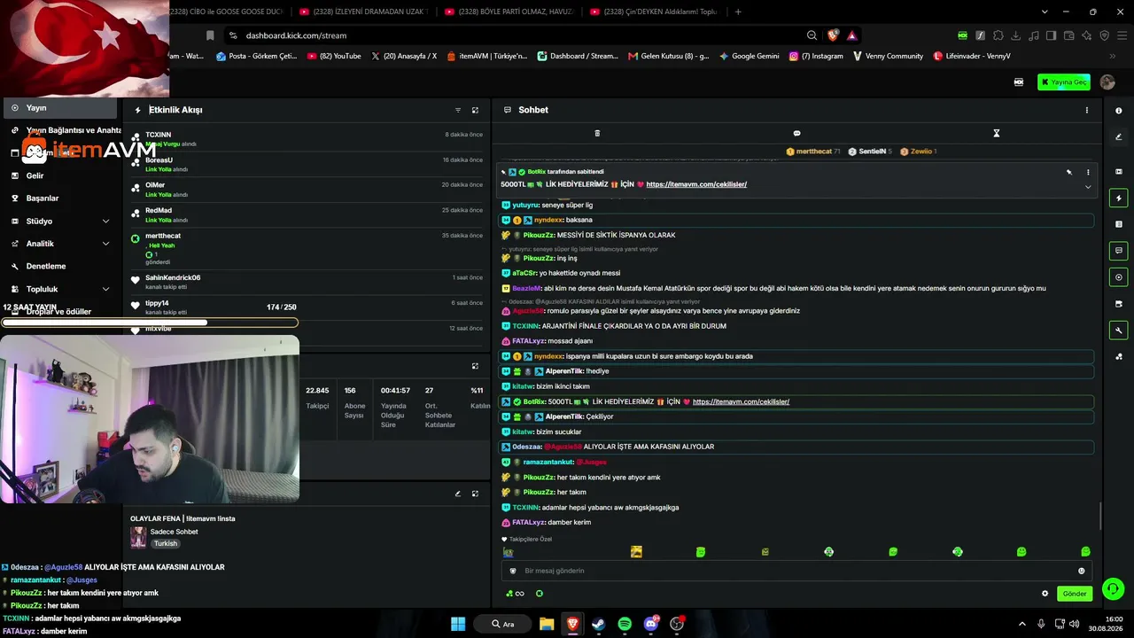Open File Explorer from the taskbar
The height and width of the screenshot is (638, 1134).
[x=547, y=624]
